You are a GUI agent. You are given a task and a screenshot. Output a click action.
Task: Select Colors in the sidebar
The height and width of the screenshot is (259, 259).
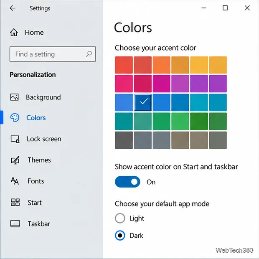click(36, 118)
